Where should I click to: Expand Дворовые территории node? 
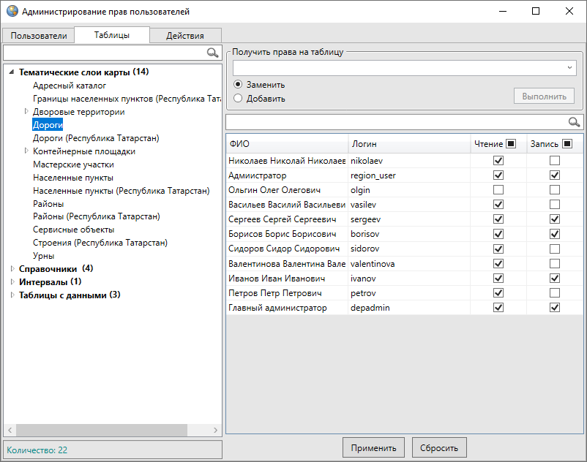point(26,112)
